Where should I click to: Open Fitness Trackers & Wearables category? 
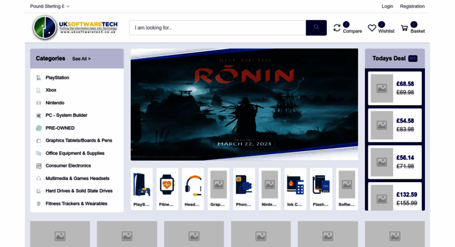[76, 203]
